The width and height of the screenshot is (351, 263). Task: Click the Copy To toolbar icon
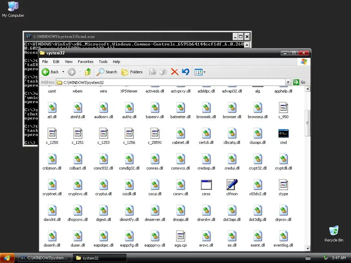164,72
